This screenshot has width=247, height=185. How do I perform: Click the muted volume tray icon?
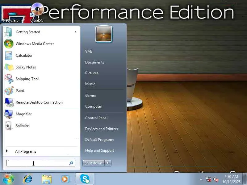pos(216,179)
